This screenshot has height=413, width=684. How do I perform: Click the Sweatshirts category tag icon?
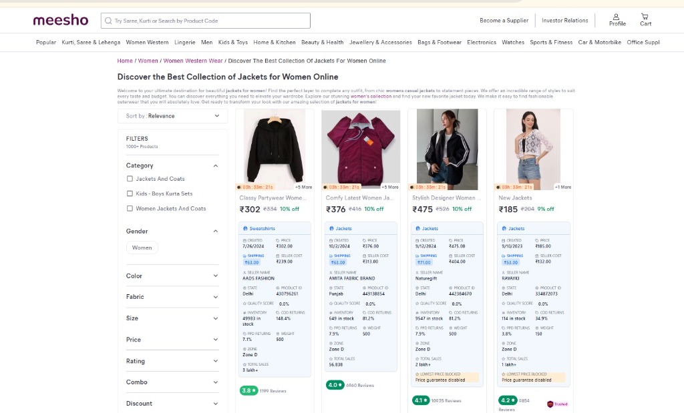click(x=245, y=228)
